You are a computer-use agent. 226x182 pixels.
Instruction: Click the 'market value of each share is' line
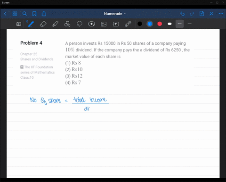(93, 57)
